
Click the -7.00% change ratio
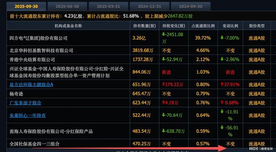point(230,38)
